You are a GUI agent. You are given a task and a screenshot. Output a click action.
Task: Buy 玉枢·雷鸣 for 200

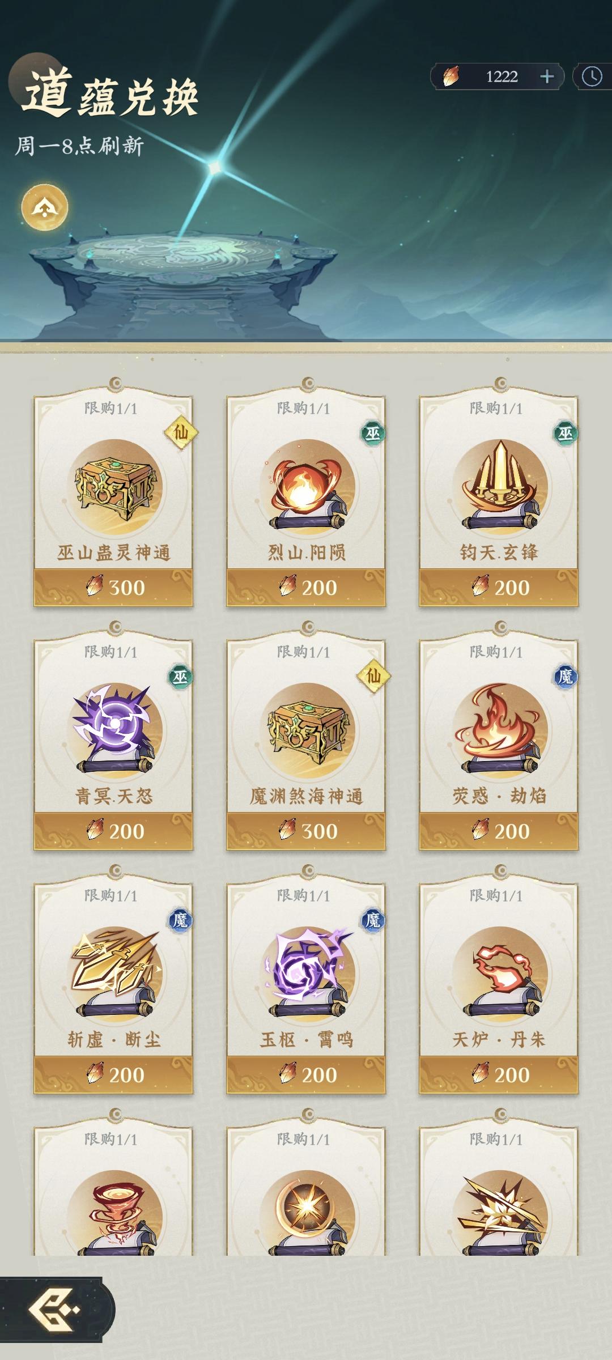(306, 1075)
